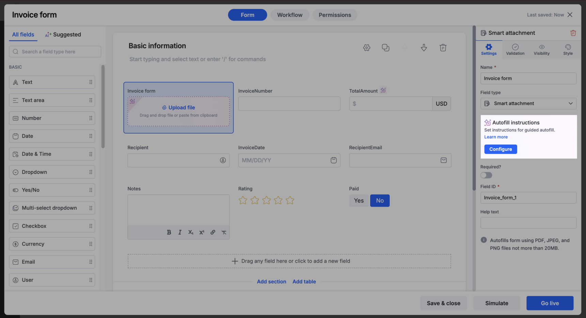Rate third star in Rating field
Image resolution: width=586 pixels, height=318 pixels.
coord(266,200)
